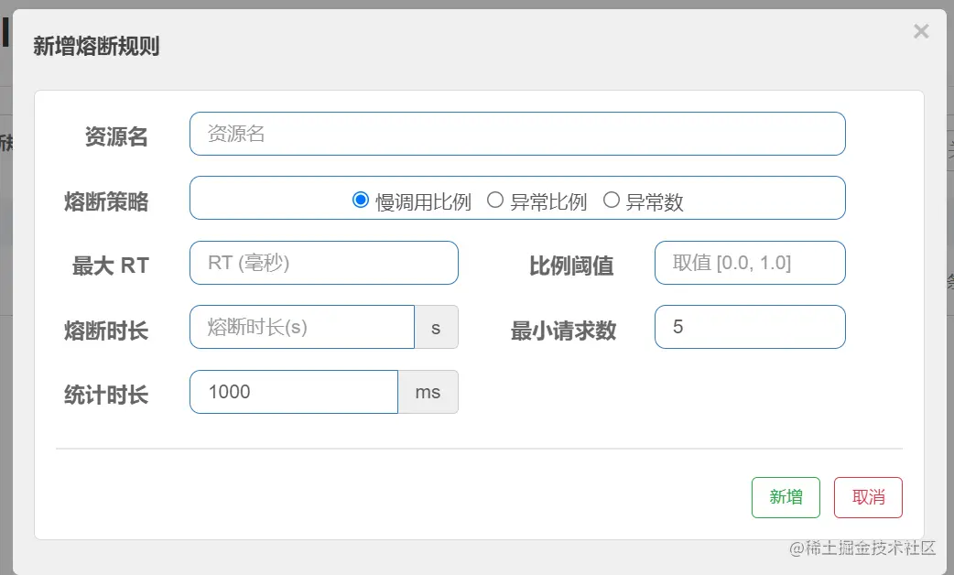The width and height of the screenshot is (954, 575).
Task: Focus the 熔断时长(s) input field
Action: (x=302, y=327)
